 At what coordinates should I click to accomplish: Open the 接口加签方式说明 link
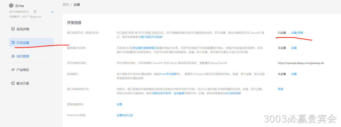(x=152, y=37)
